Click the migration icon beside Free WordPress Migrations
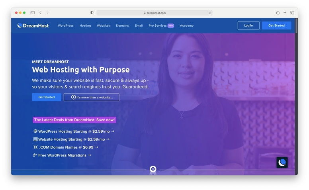The width and height of the screenshot is (309, 190). click(35, 155)
